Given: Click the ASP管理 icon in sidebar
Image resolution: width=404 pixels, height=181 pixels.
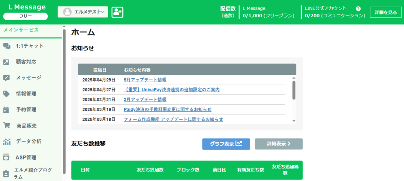Looking at the screenshot, I should point(6,157).
